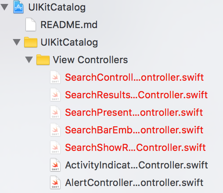Collapse the View Controllers group triangle
223x193 pixels.
29,60
